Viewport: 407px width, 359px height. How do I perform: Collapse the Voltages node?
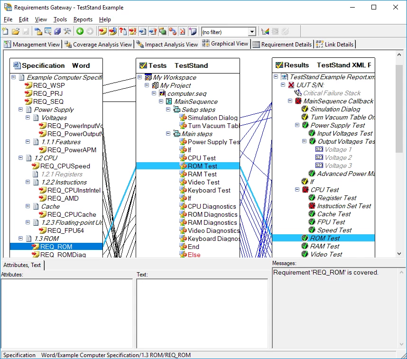point(28,118)
